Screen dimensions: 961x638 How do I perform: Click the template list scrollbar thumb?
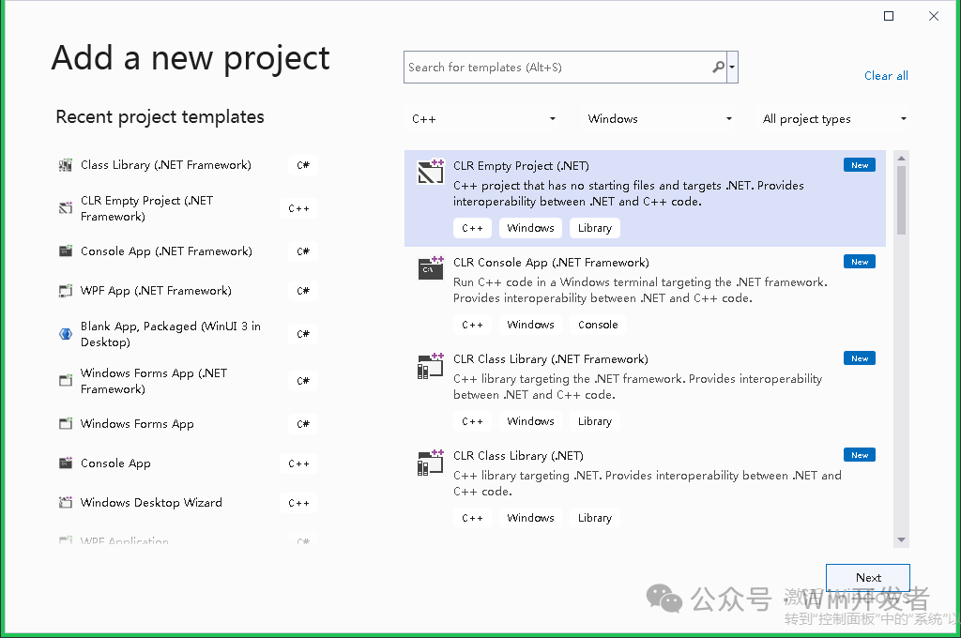(x=901, y=200)
